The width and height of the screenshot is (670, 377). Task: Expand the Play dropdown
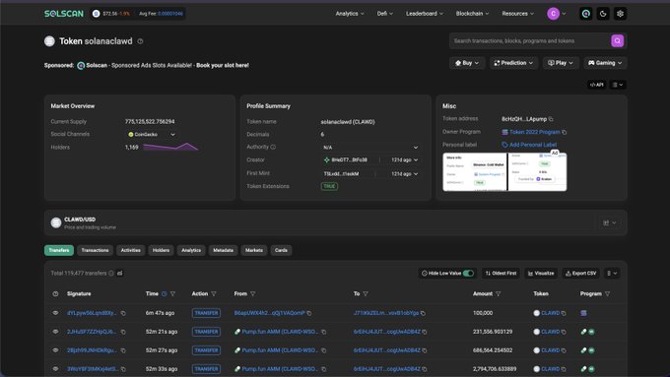[x=561, y=63]
